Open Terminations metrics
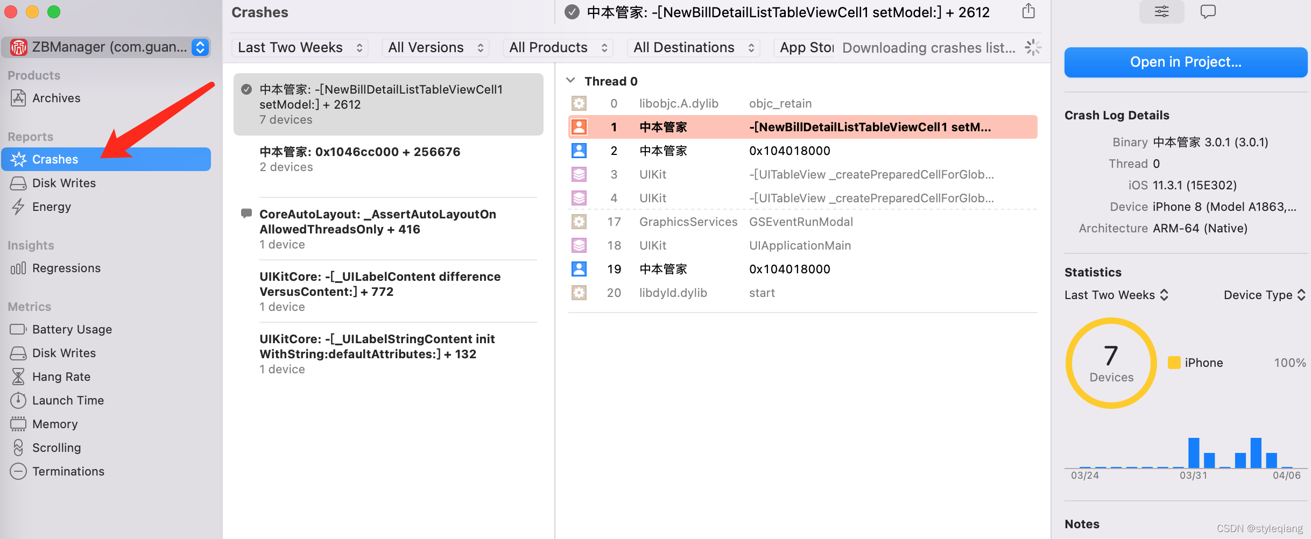 (x=68, y=471)
